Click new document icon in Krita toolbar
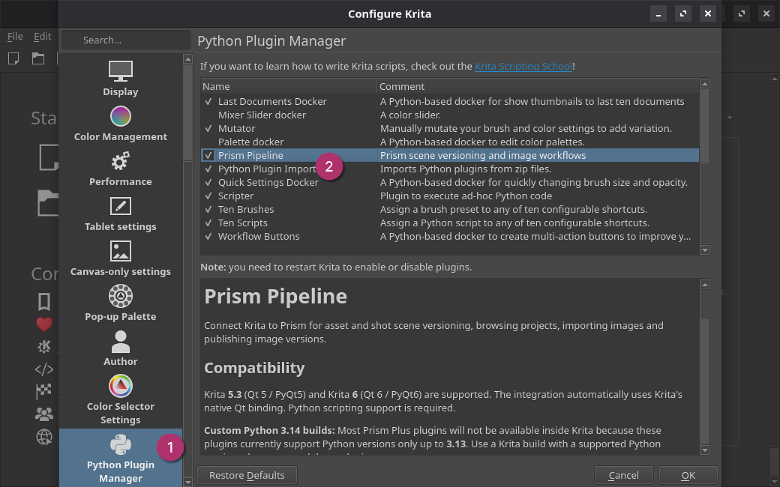 14,58
